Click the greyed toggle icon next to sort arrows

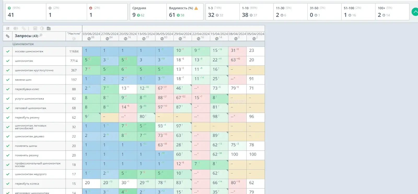point(16,28)
